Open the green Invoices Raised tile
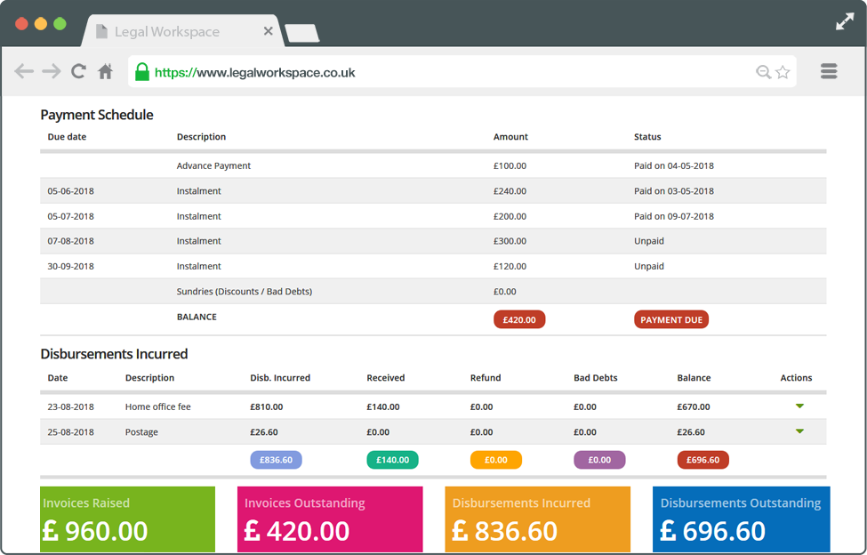 (x=128, y=519)
